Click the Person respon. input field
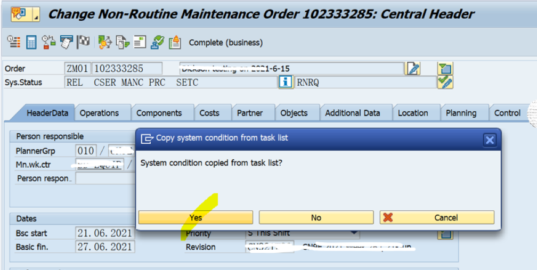Viewport: 537px width, 270px height. pyautogui.click(x=105, y=178)
